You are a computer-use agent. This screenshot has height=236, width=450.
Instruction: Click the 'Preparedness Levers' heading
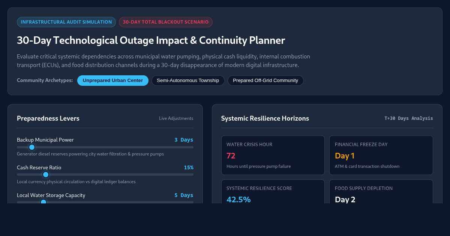[x=48, y=118]
